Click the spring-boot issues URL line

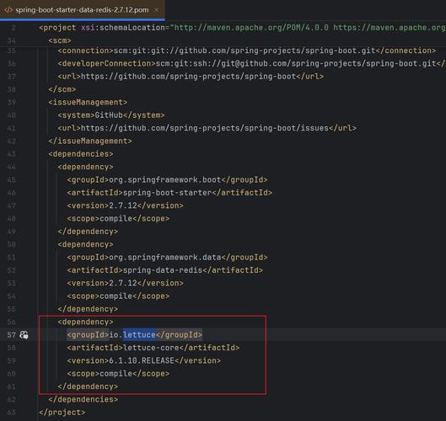[x=207, y=128]
